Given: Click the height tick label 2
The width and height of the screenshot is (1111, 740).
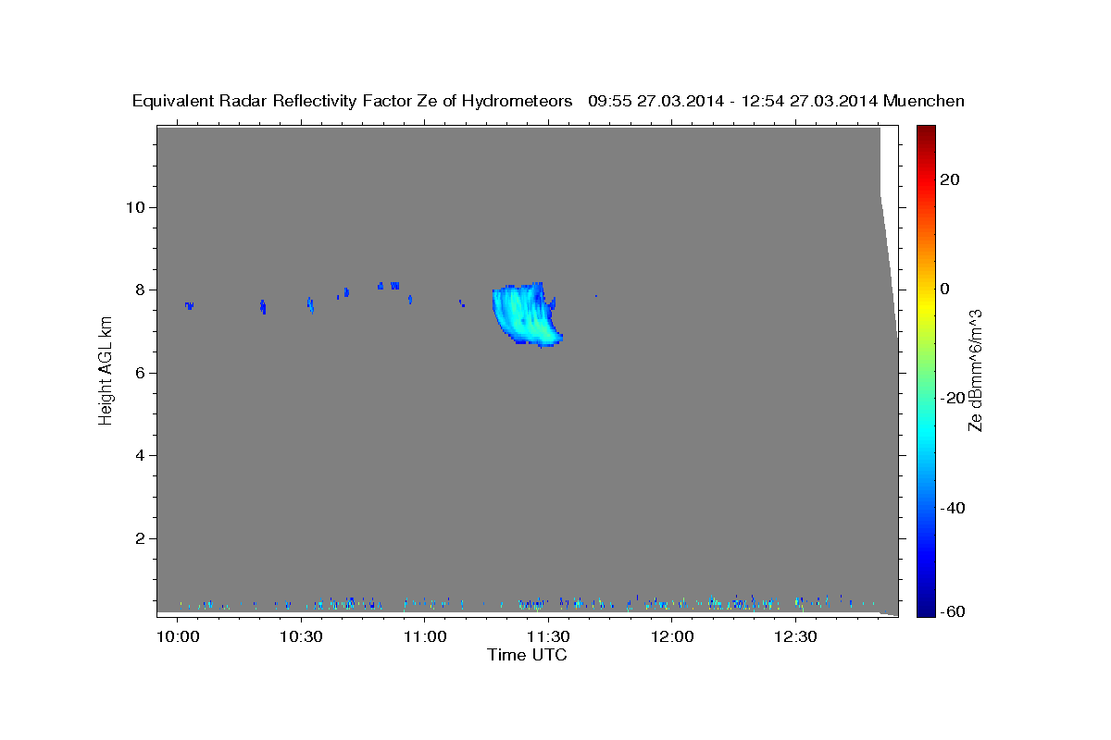Looking at the screenshot, I should [x=142, y=538].
